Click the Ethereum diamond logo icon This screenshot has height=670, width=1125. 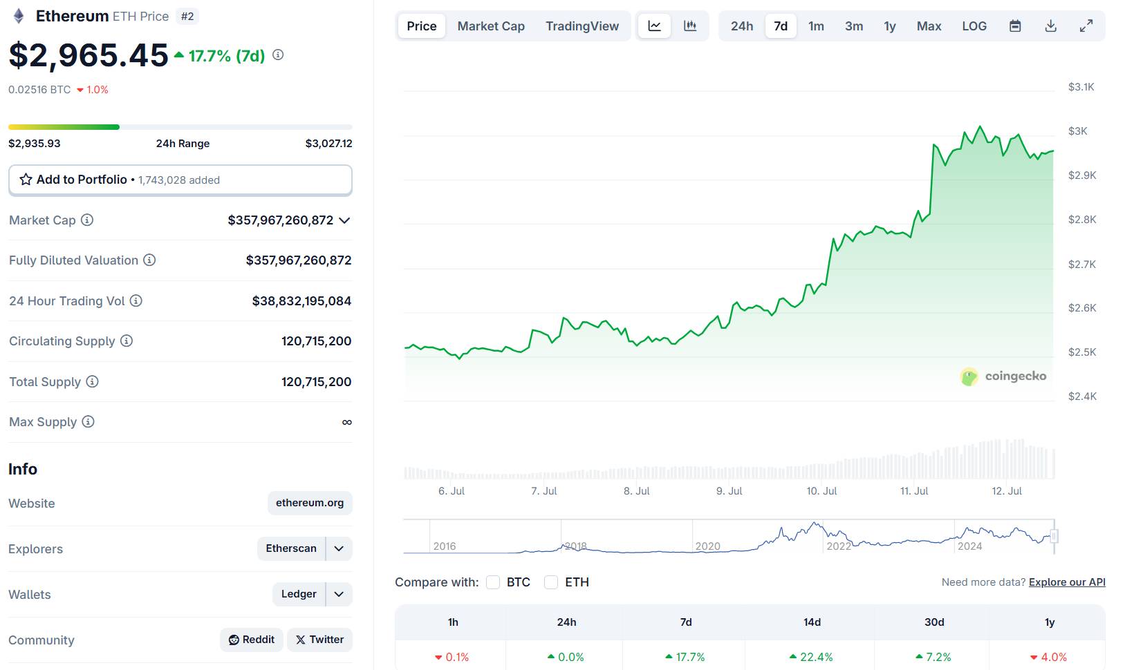(19, 16)
